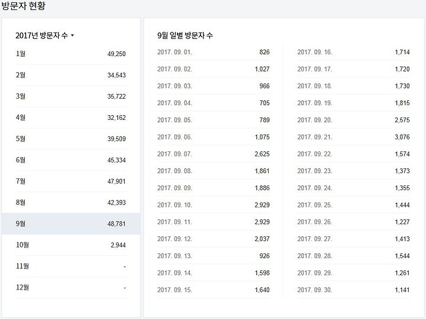Pick the 5월 monthly visitor entry
The width and height of the screenshot is (426, 319).
coord(70,139)
